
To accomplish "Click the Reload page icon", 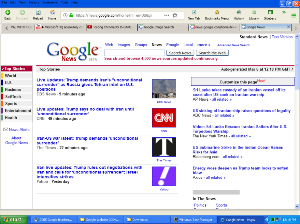I will coord(38,13).
